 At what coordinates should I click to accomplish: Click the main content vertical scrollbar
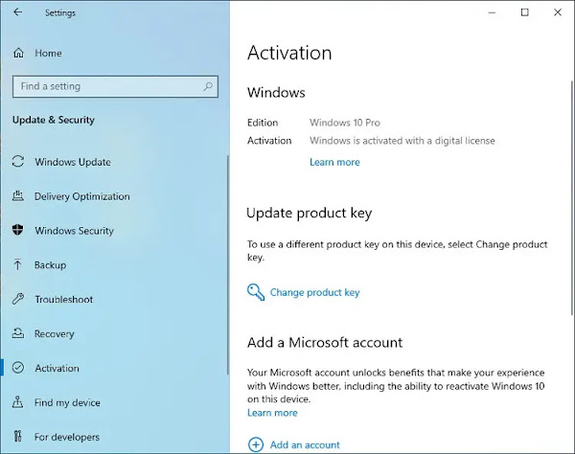point(572,198)
